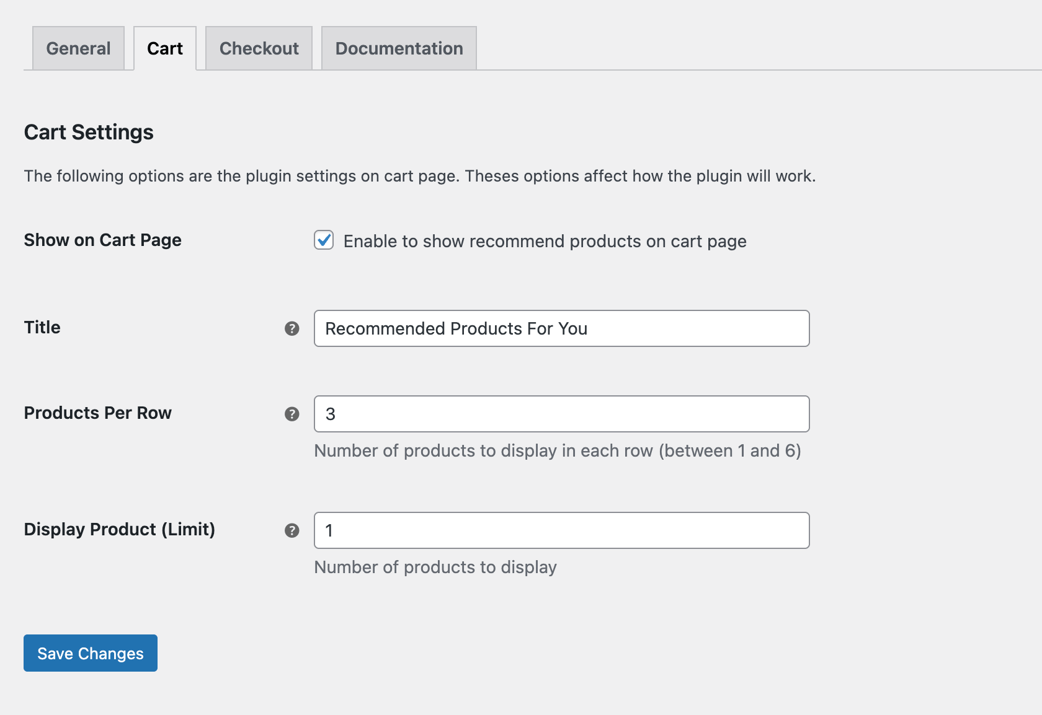1042x715 pixels.
Task: Focus the Display Product limit input
Action: tap(561, 530)
